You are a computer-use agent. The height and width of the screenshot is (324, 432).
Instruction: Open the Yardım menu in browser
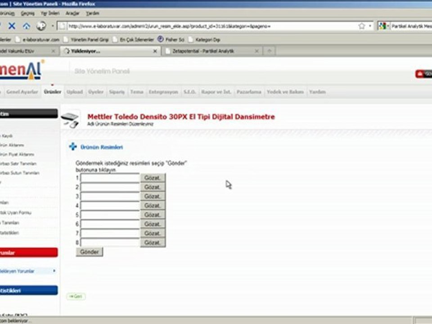(x=93, y=13)
